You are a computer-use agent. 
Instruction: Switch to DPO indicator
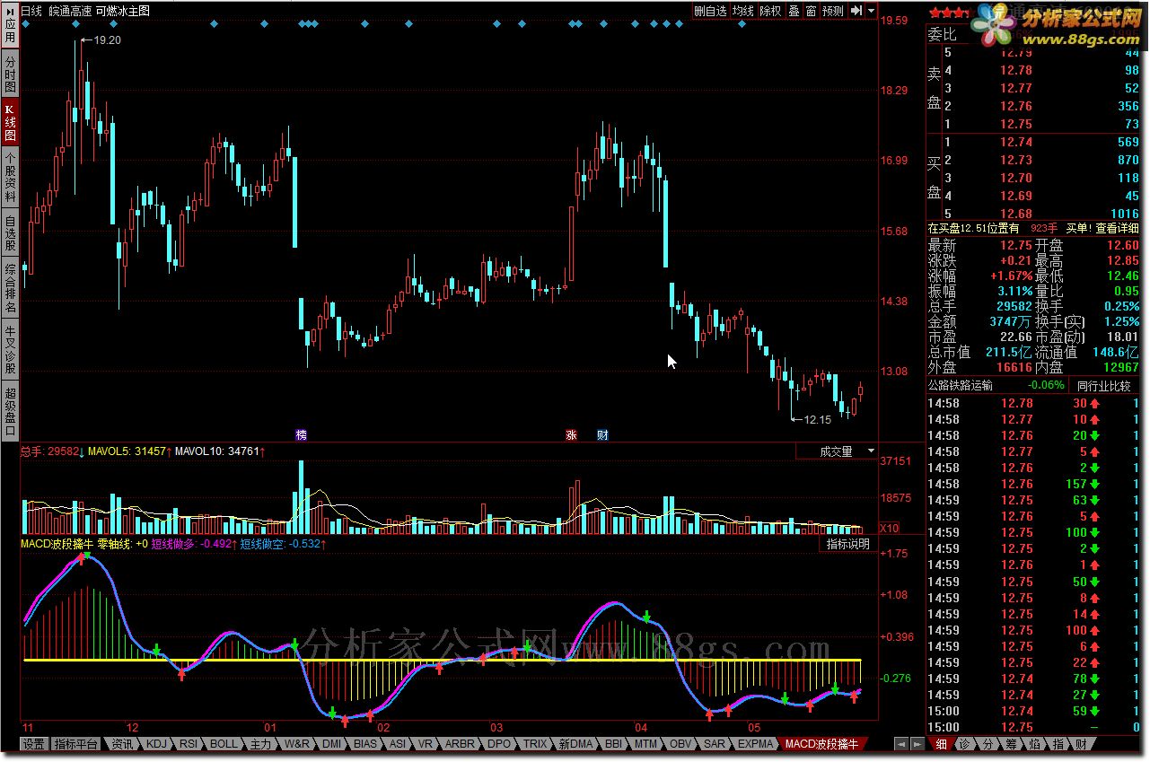point(499,744)
